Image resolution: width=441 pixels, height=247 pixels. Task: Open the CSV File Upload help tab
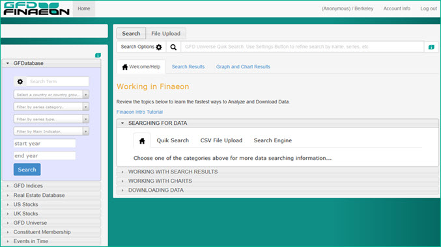(221, 140)
